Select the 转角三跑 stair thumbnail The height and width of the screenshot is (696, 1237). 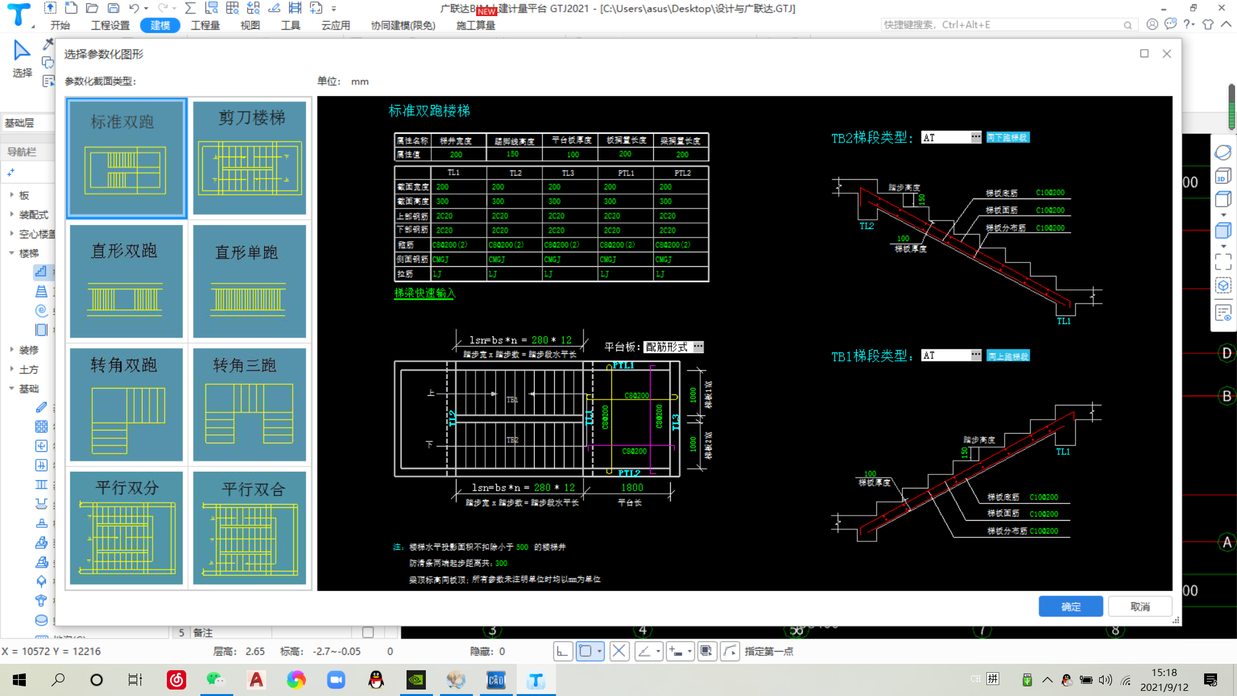249,404
